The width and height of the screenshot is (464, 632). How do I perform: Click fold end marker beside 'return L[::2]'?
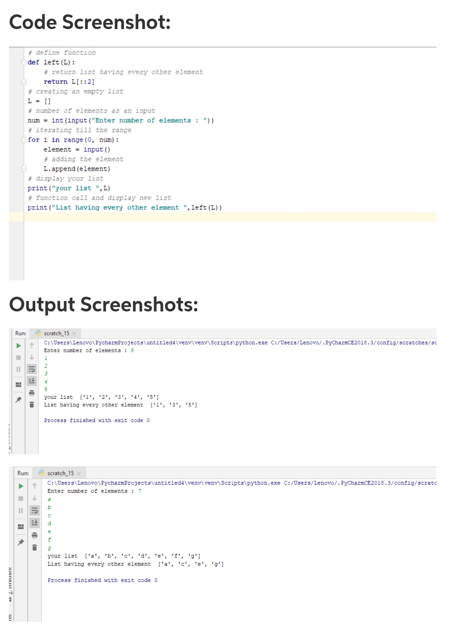(24, 82)
